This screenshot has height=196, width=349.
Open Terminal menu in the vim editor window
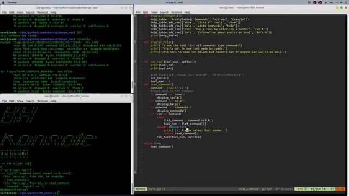176,13
